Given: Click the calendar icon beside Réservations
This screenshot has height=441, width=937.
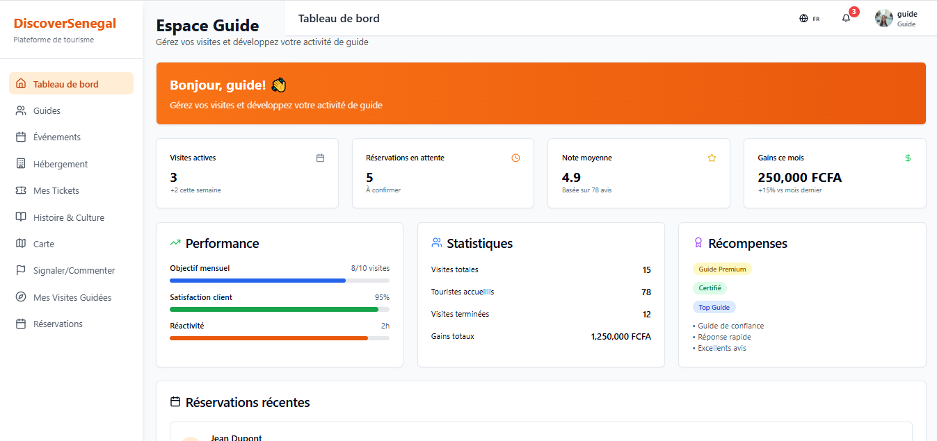Looking at the screenshot, I should click(x=21, y=324).
